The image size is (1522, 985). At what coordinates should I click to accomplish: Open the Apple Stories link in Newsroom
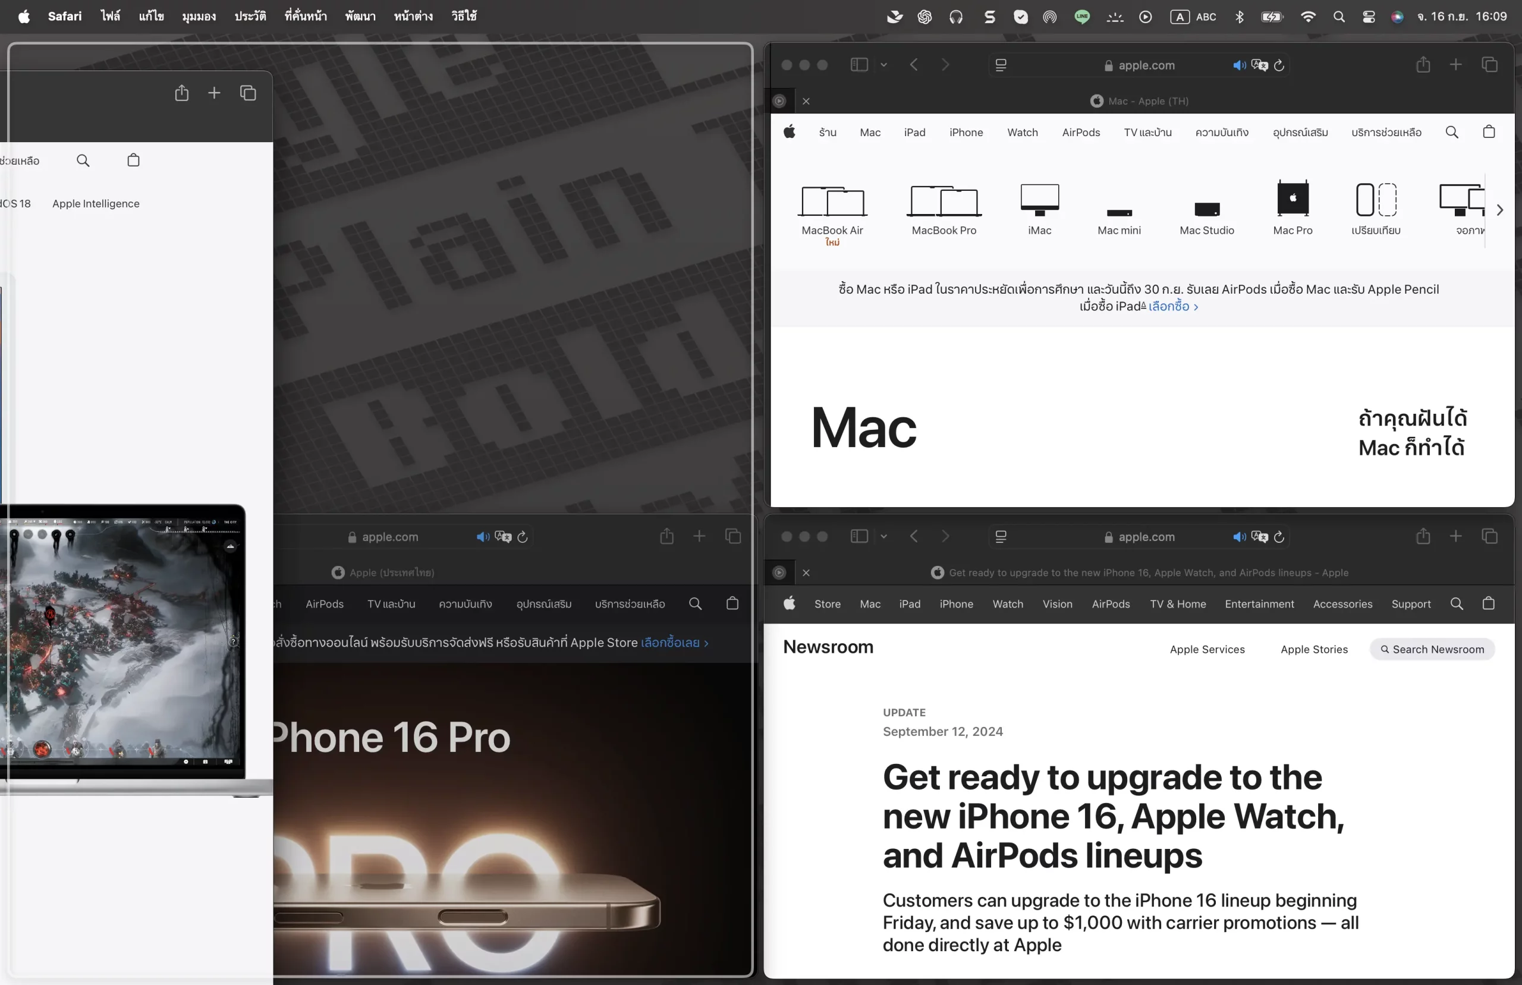click(1313, 649)
